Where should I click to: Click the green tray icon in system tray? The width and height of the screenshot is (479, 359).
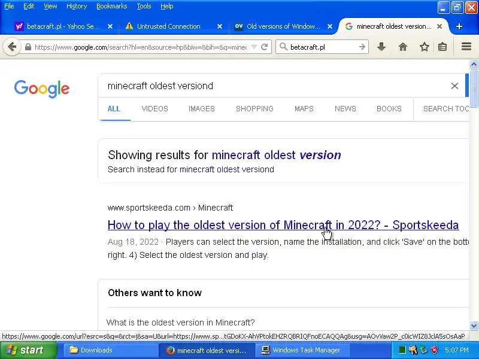click(402, 350)
